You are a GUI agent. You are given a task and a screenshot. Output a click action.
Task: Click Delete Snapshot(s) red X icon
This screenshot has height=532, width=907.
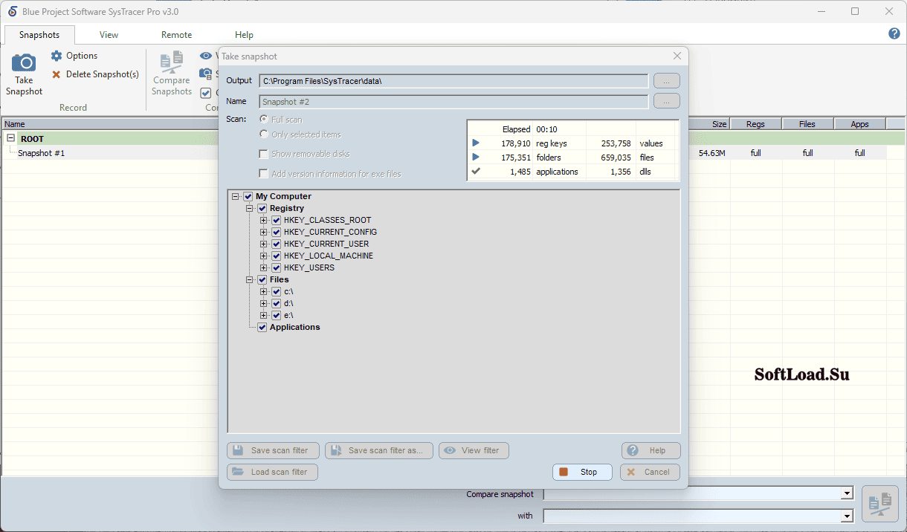57,74
